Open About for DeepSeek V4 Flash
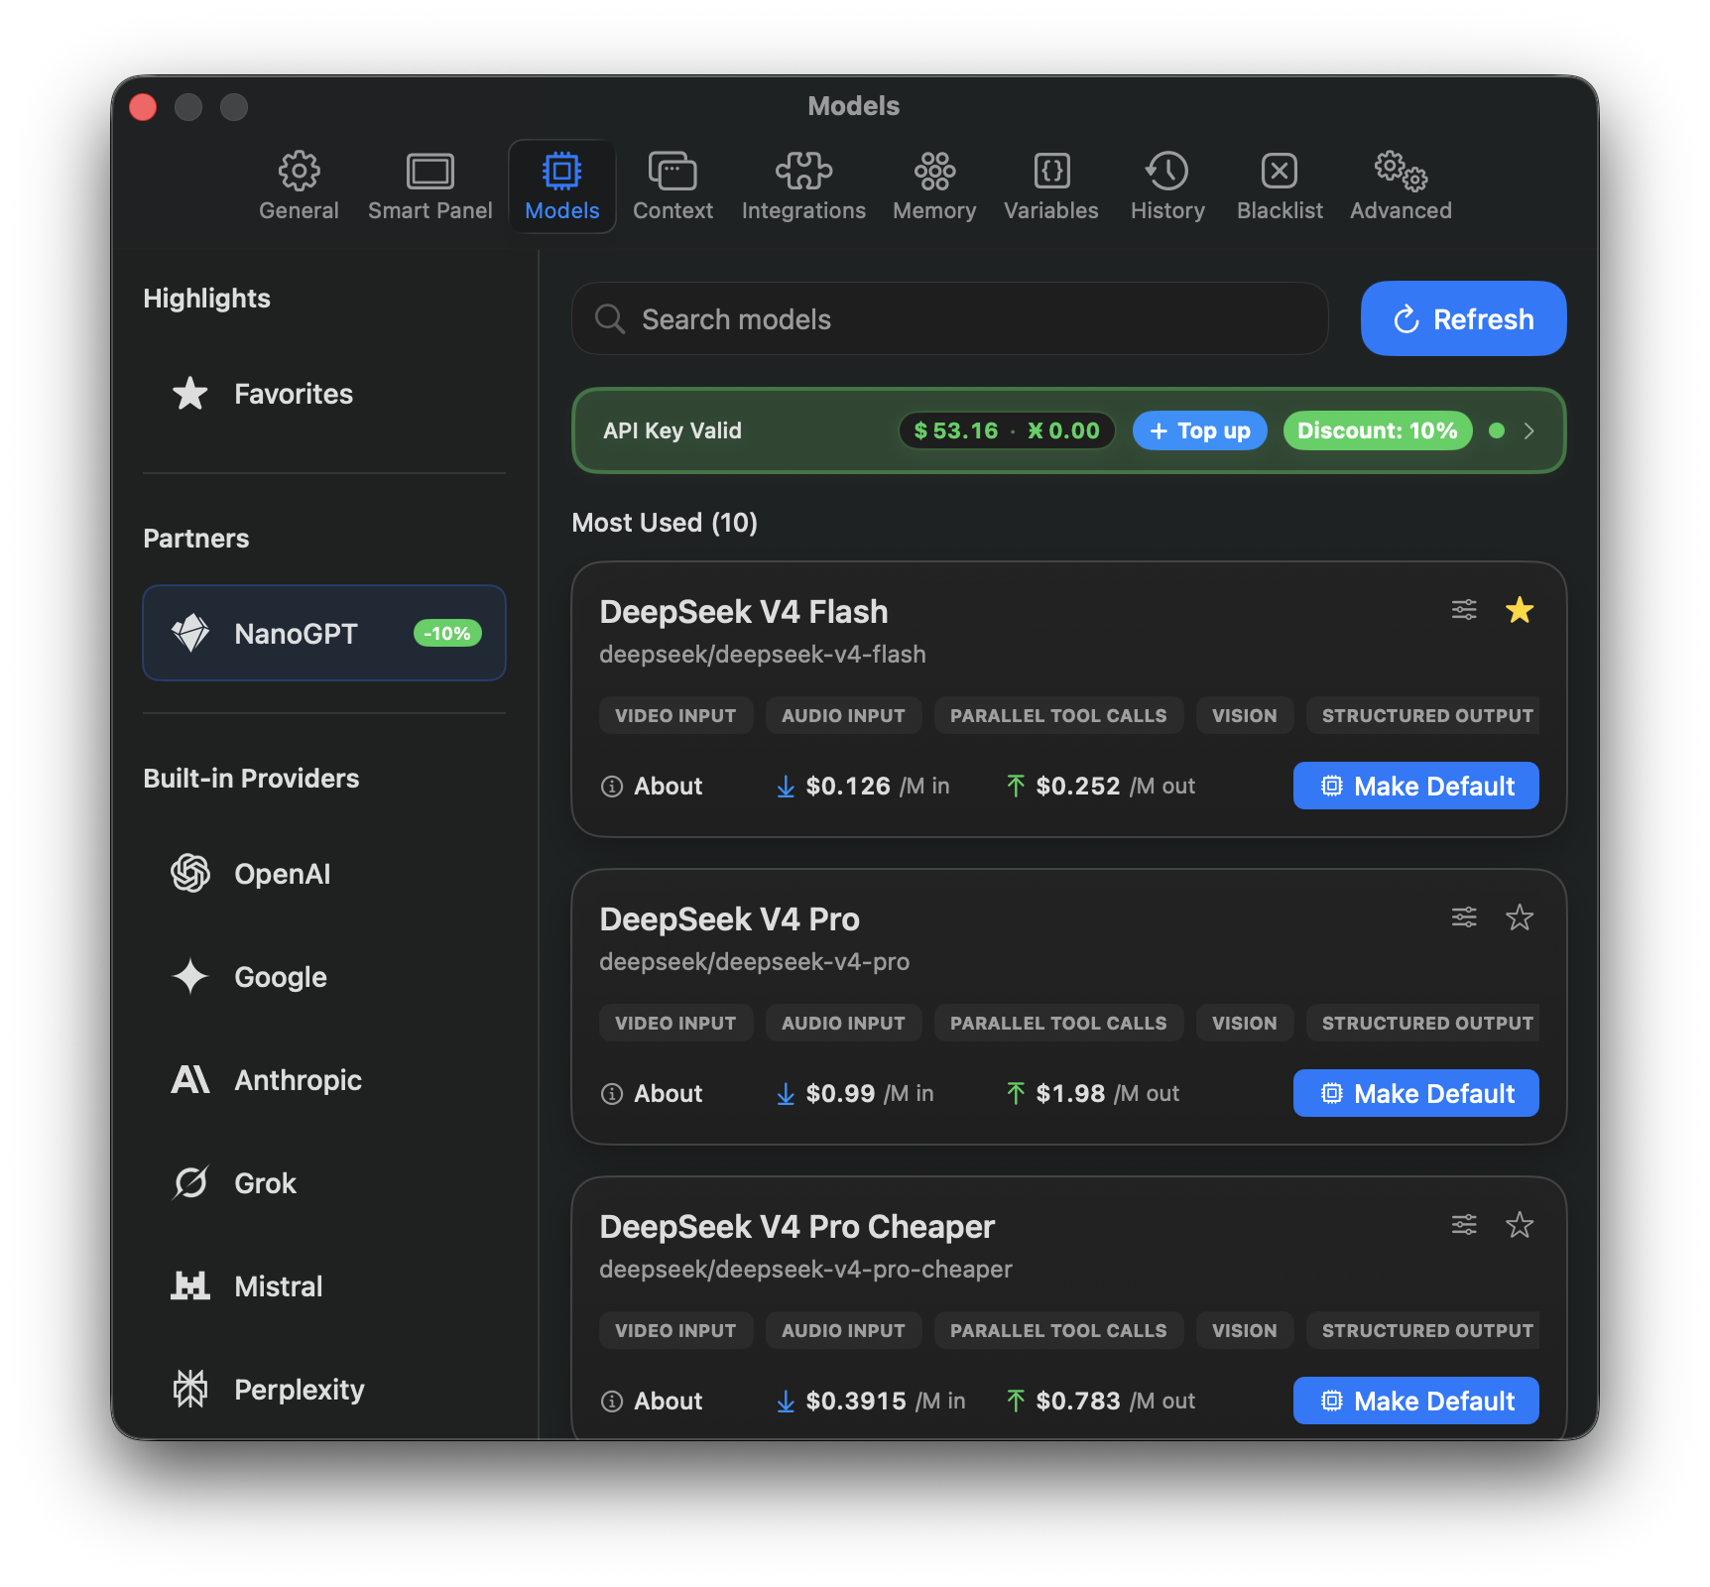This screenshot has height=1587, width=1710. 652,787
